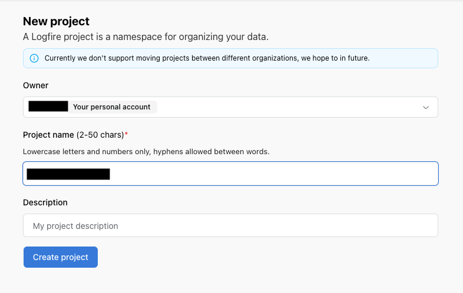Click the 'Owner' label
The height and width of the screenshot is (293, 463).
point(35,85)
